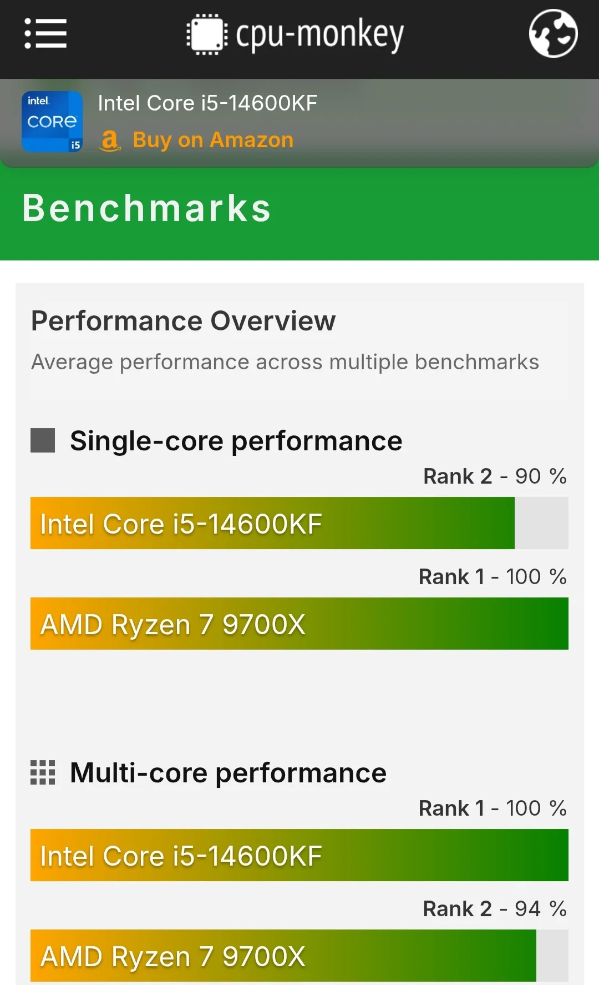The height and width of the screenshot is (985, 599).
Task: Click the cpu-monkey chip logo
Action: pyautogui.click(x=206, y=34)
